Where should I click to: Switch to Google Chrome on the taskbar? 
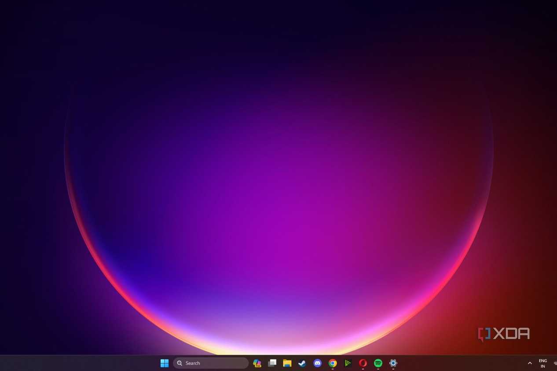pyautogui.click(x=333, y=363)
